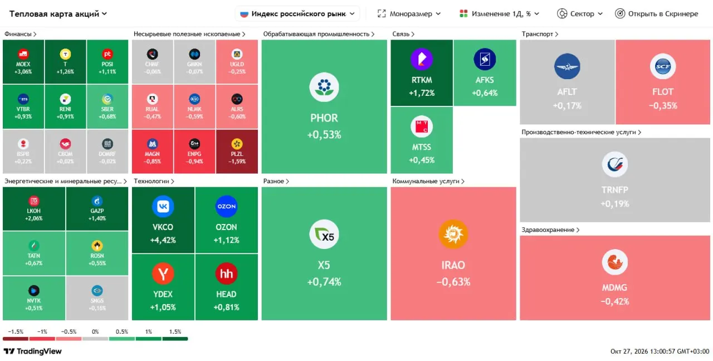Click the YDEX Yandex logo
Viewport: 713px width, 361px height.
pyautogui.click(x=163, y=274)
